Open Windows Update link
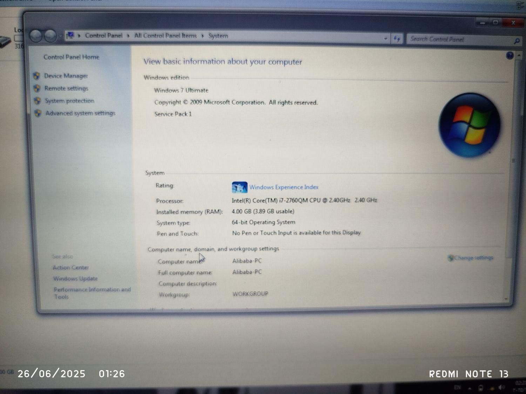 tap(75, 279)
